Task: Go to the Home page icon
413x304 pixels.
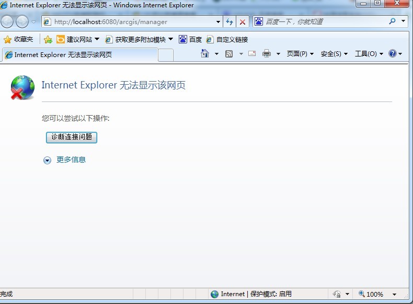Action: coord(204,53)
